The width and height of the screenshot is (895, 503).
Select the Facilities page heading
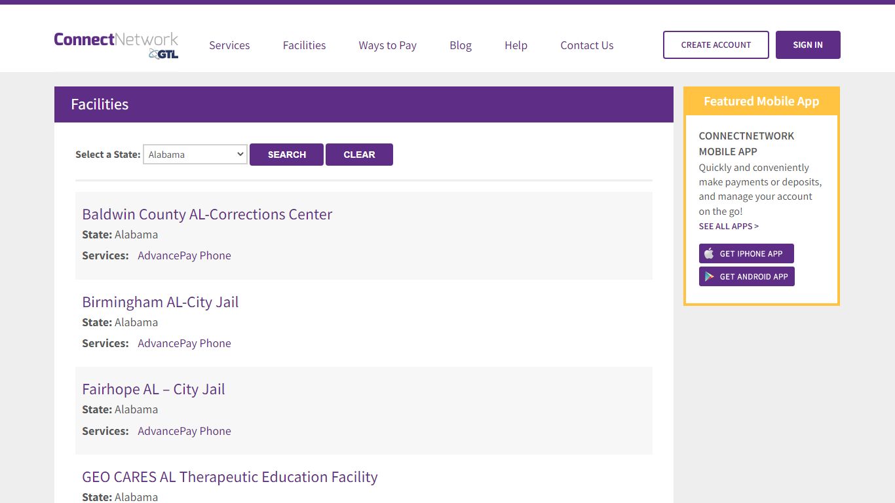(100, 104)
